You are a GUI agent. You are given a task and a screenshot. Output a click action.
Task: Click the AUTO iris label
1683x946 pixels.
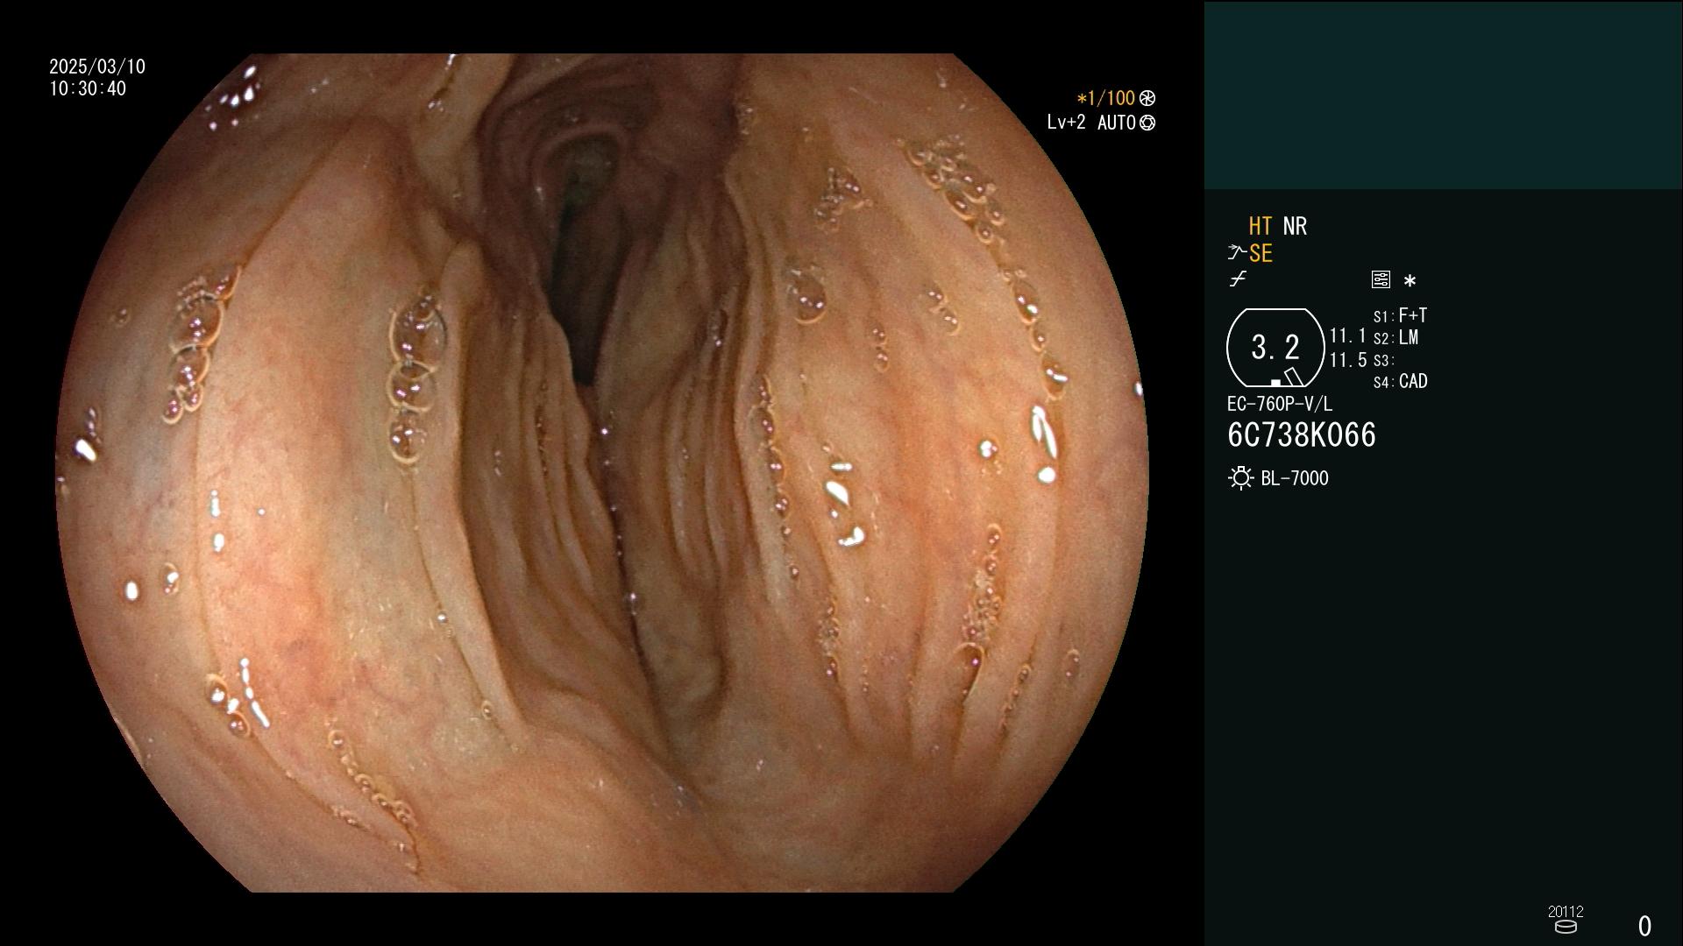(1117, 123)
